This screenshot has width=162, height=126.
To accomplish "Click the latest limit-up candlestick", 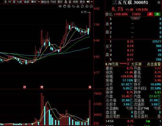I will coord(90,20).
